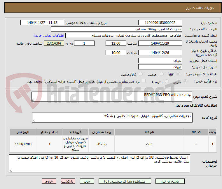The image size is (222, 189).
Task: Click the announcement date field 1404/11/27 - 11:18
Action: (x=42, y=22)
